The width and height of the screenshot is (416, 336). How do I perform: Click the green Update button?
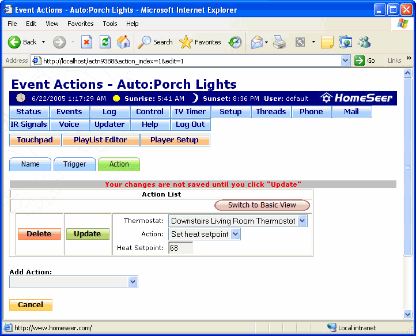point(88,234)
